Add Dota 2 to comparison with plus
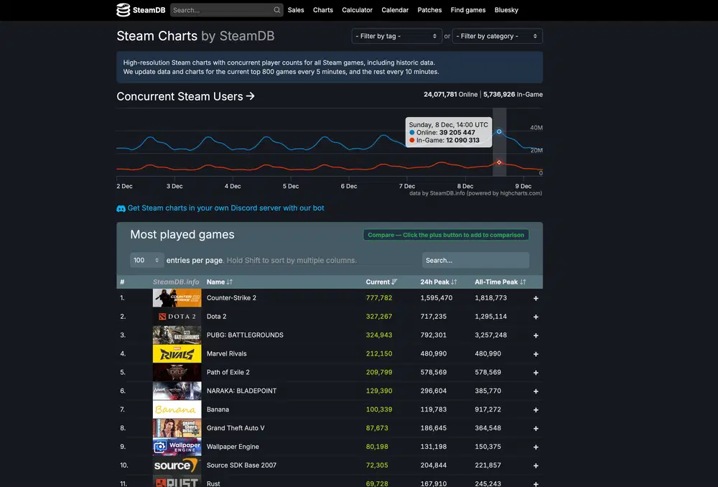Image resolution: width=718 pixels, height=487 pixels. coord(536,317)
